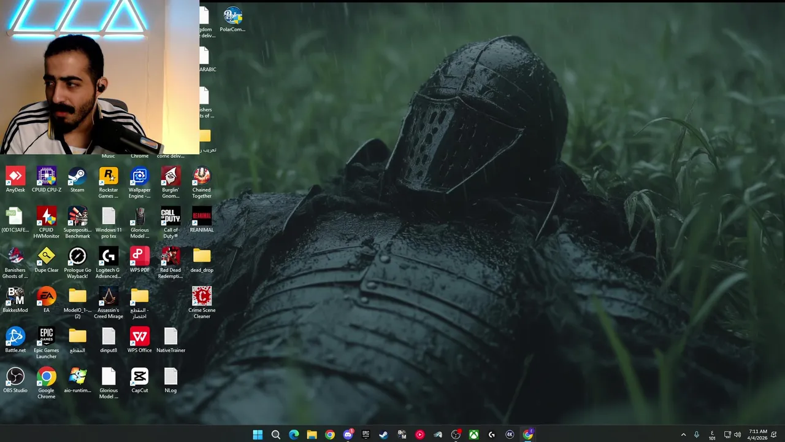
Task: Click the BakkesMod taskbar icon
Action: [402, 435]
